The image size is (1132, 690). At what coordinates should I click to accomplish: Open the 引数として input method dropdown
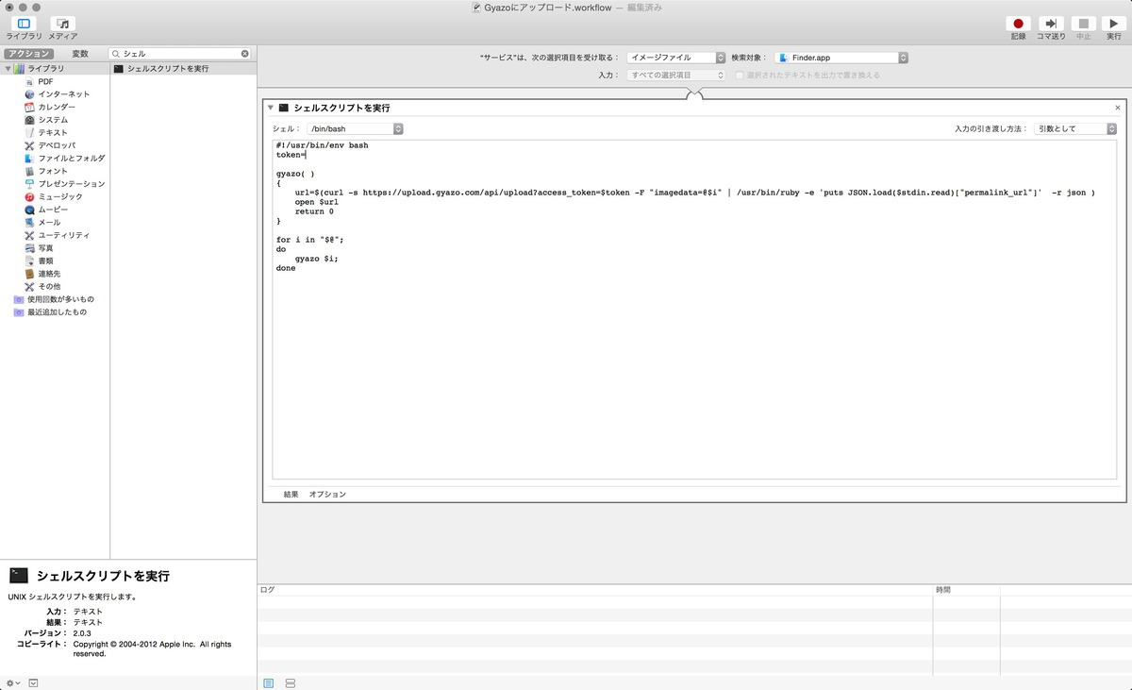pyautogui.click(x=1074, y=128)
